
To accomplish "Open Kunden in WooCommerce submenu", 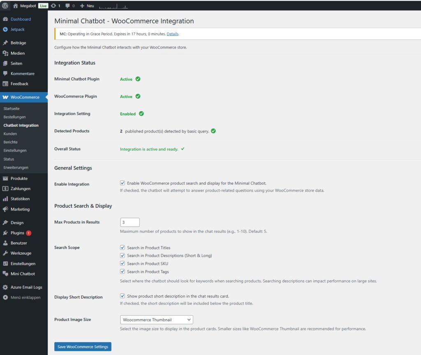I will [x=10, y=134].
